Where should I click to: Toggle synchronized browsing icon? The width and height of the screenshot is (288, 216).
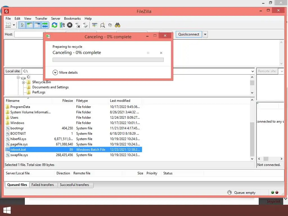pyautogui.click(x=110, y=25)
